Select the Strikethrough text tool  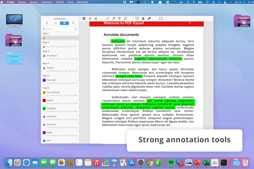pyautogui.click(x=96, y=19)
